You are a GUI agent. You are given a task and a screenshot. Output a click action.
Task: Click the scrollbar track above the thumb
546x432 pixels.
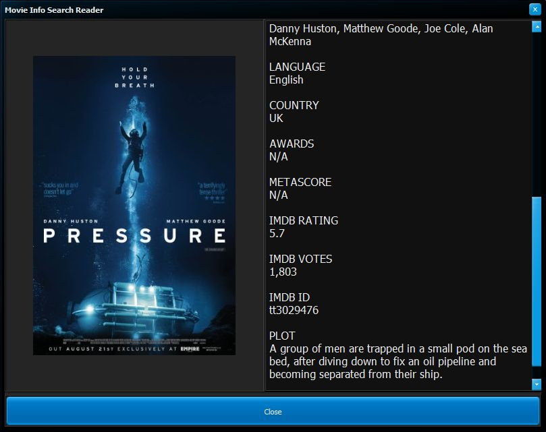537,115
